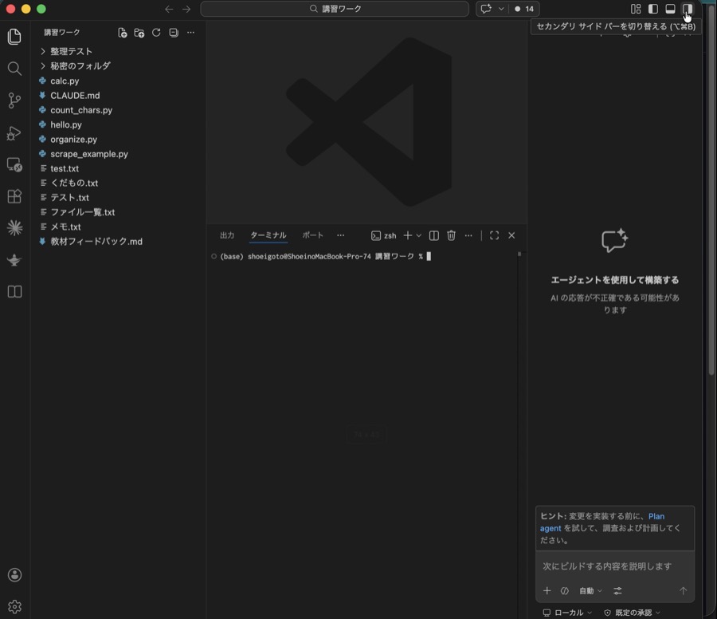
Task: Click the terminal scrollbar
Action: coord(519,254)
